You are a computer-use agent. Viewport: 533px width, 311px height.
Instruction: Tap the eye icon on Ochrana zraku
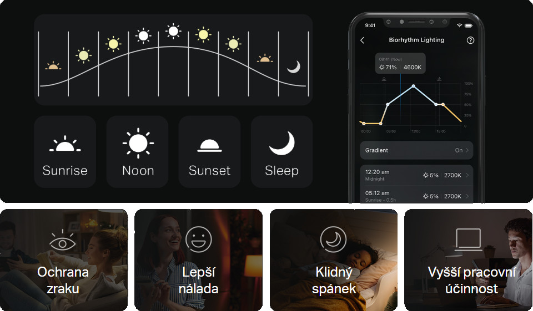point(62,241)
